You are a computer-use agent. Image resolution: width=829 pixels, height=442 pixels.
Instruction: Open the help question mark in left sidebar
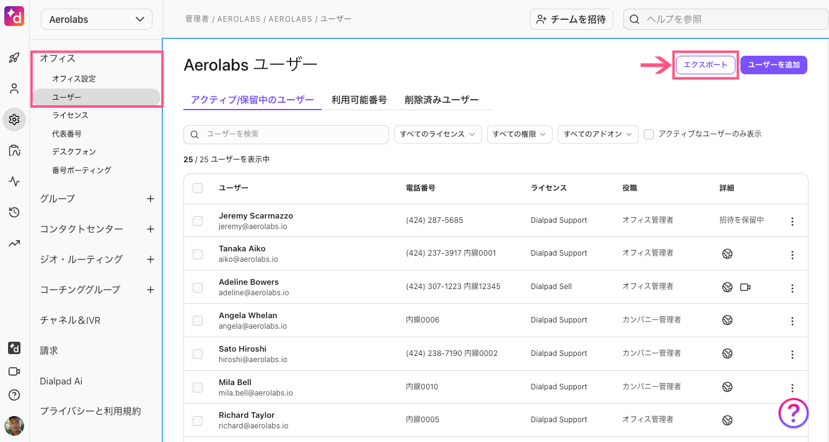pyautogui.click(x=14, y=395)
